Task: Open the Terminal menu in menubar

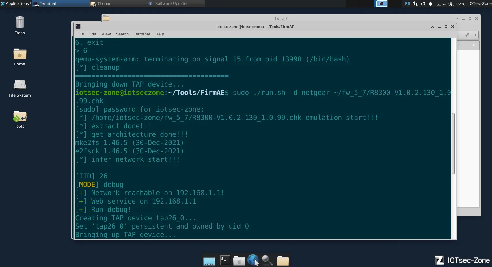Action: tap(142, 34)
